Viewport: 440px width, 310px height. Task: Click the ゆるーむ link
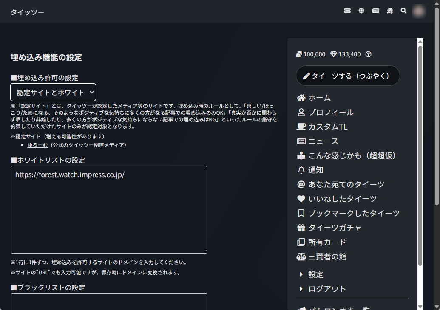37,145
